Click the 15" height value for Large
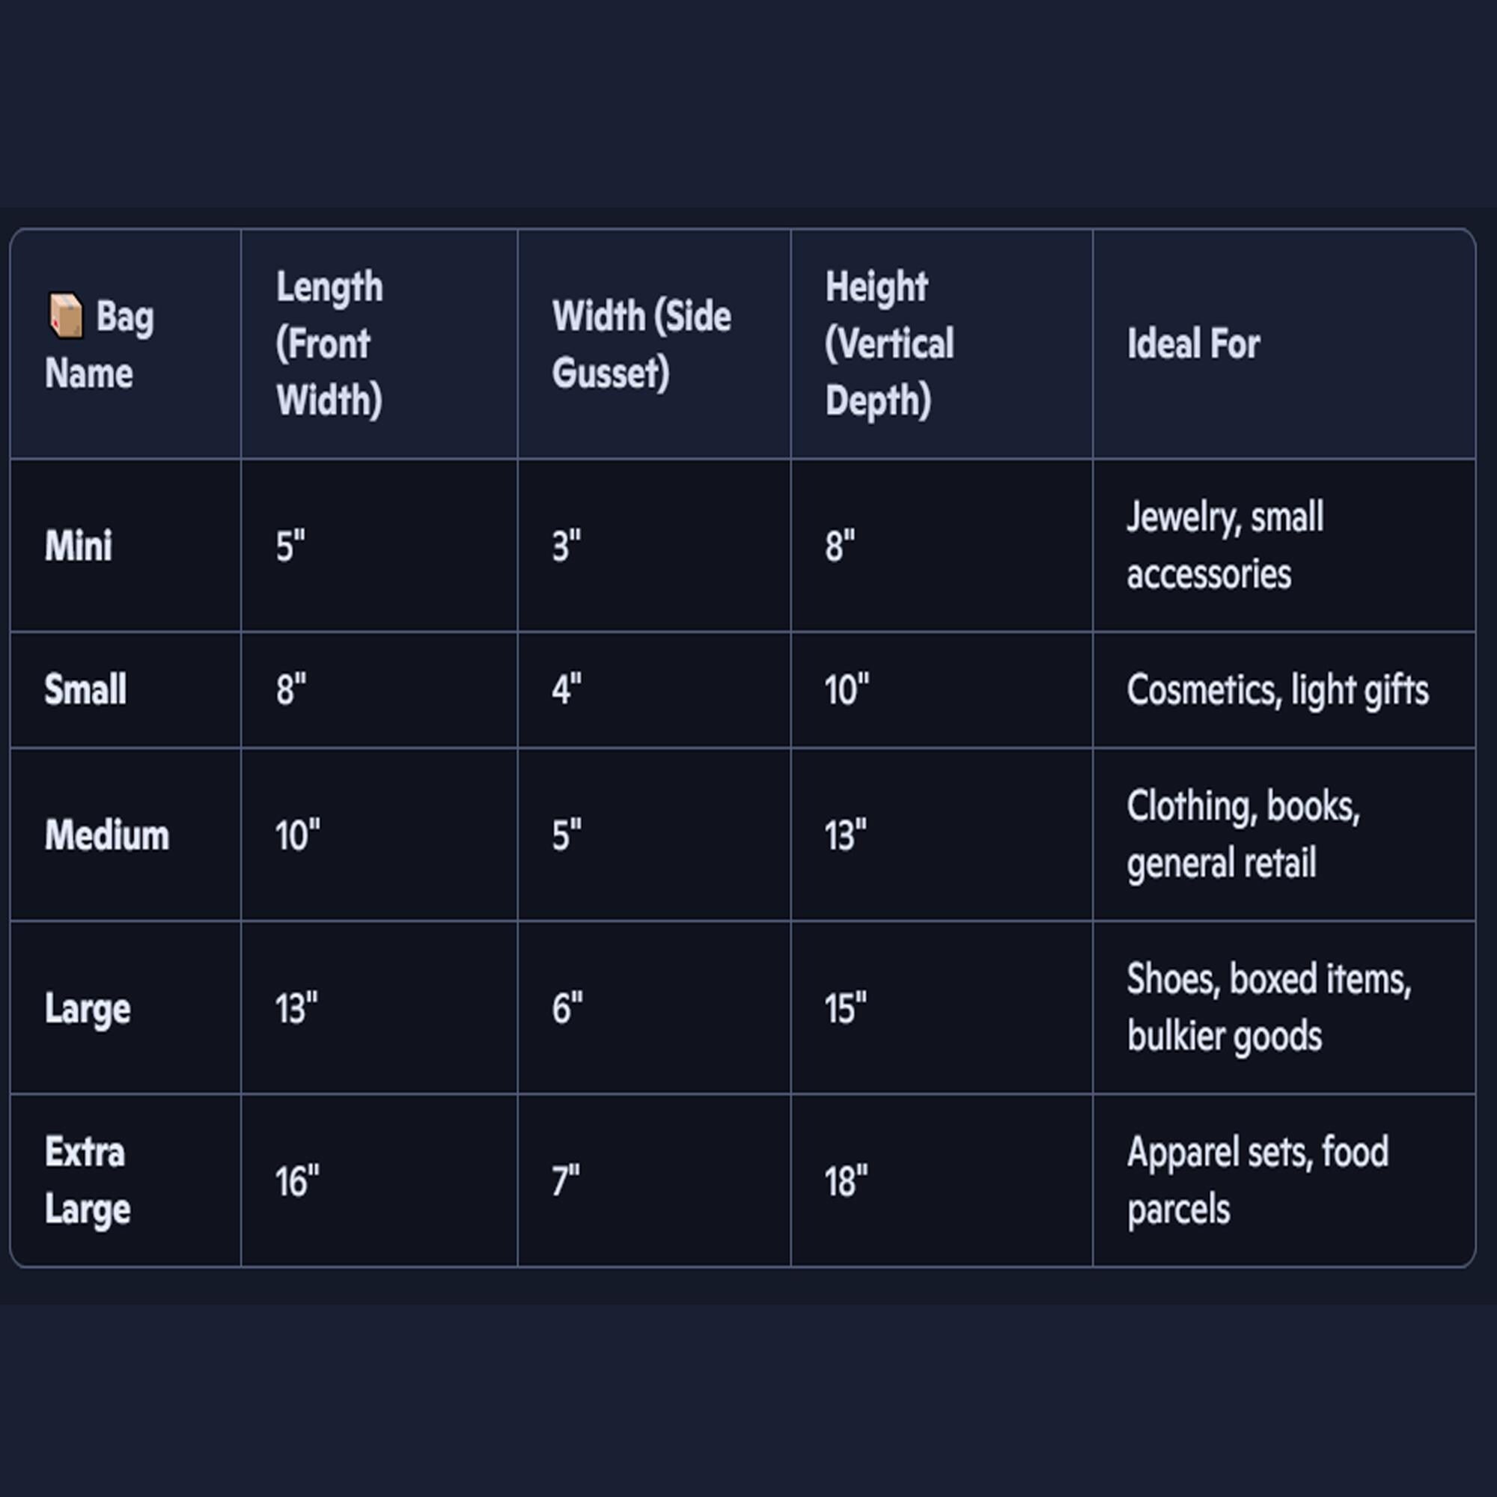This screenshot has width=1497, height=1497. click(x=844, y=1009)
